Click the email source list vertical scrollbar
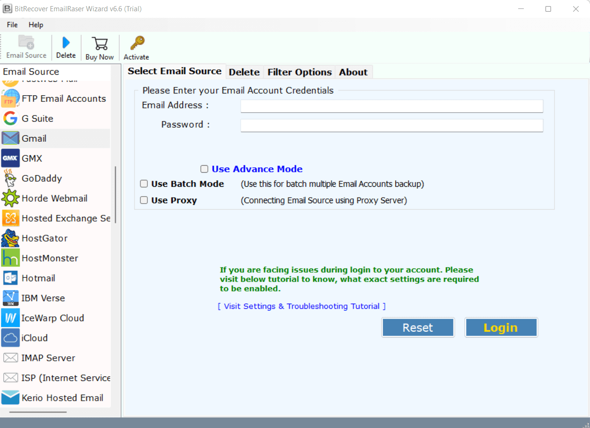 [115, 195]
